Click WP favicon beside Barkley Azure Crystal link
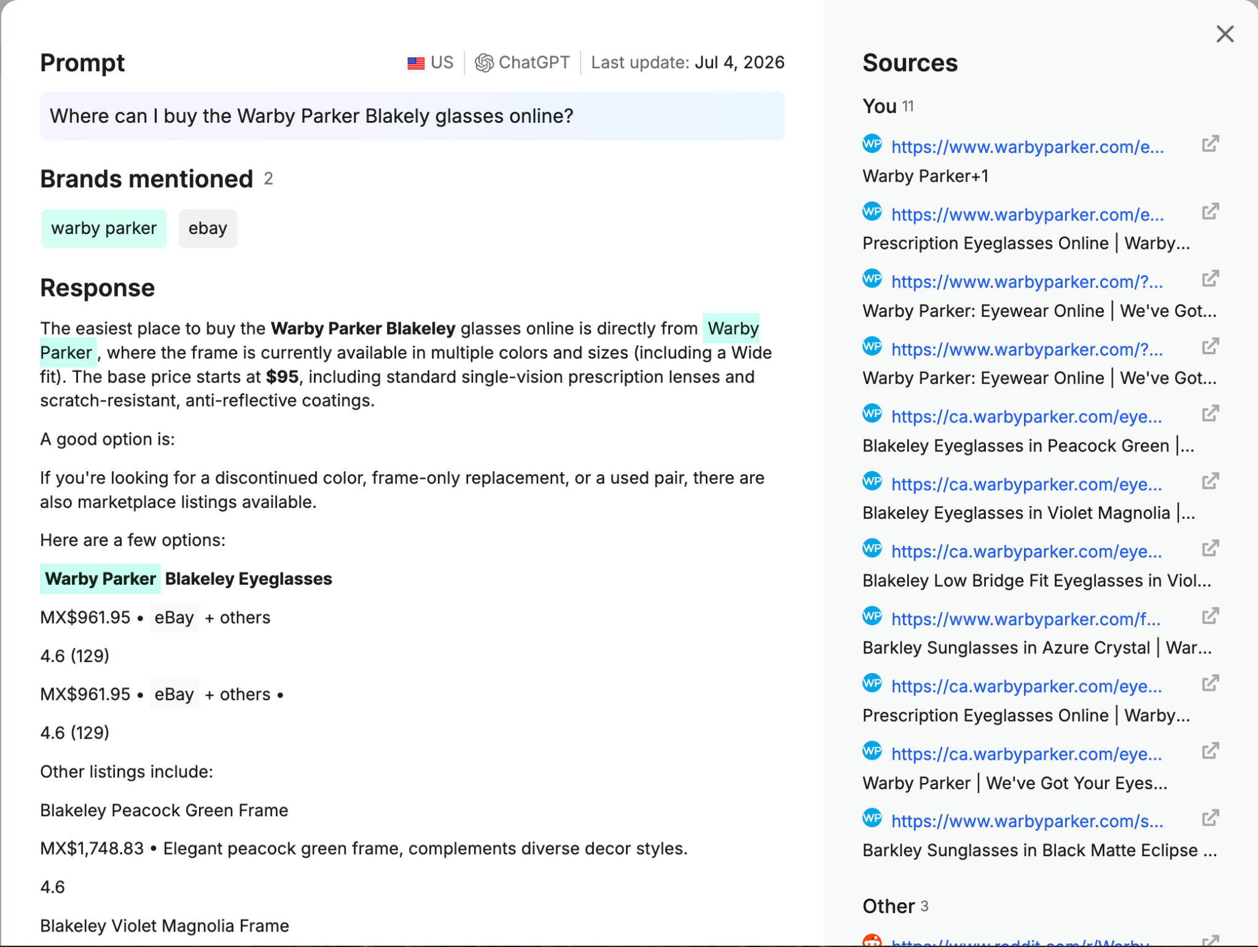The width and height of the screenshot is (1258, 947). tap(872, 615)
